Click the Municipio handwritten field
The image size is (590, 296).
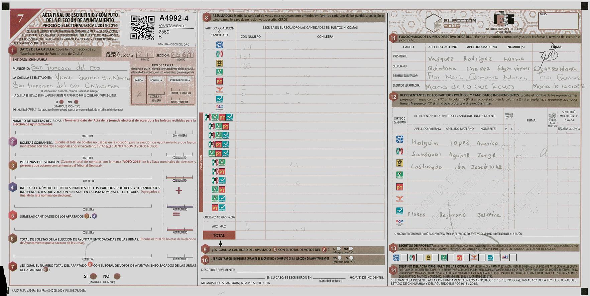80,68
